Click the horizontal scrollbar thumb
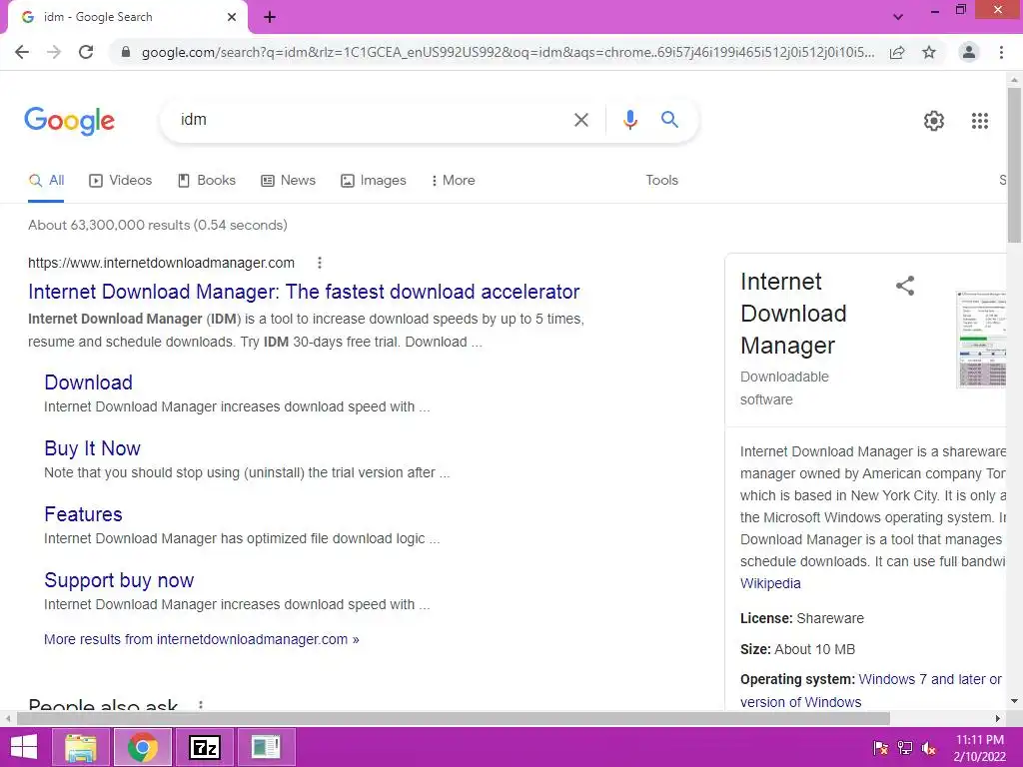The height and width of the screenshot is (767, 1023). tap(453, 718)
